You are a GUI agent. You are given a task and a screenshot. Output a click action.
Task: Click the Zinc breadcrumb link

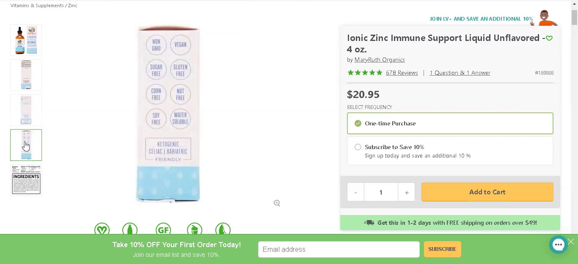[73, 6]
